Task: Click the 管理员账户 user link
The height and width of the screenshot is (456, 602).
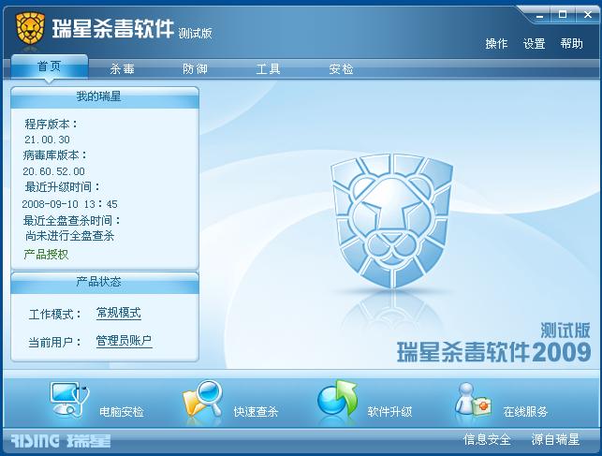Action: point(124,341)
